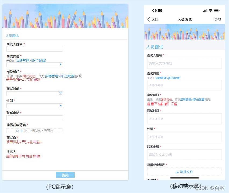Tap mobile 面试岗位 请选择内容 selector
Viewport: 229px width, 193px height.
(184, 85)
